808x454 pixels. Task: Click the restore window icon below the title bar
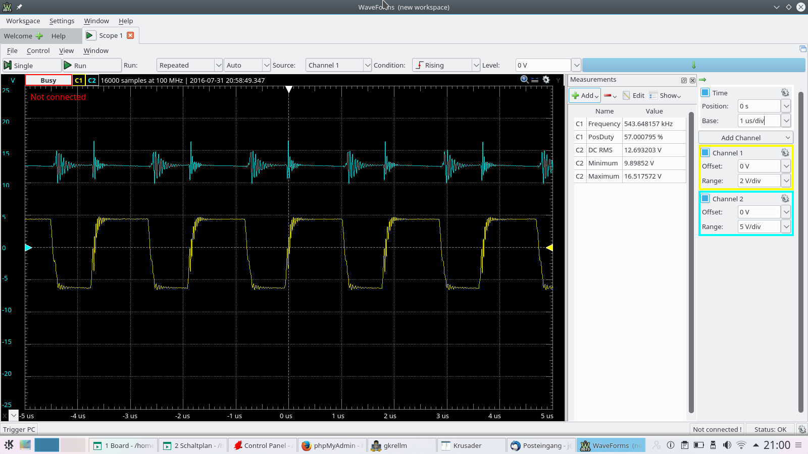point(803,49)
